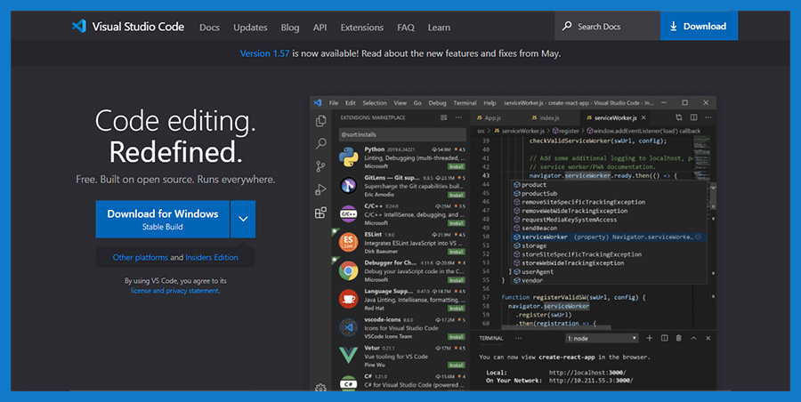
Task: Open Other platforms link
Action: tap(140, 257)
